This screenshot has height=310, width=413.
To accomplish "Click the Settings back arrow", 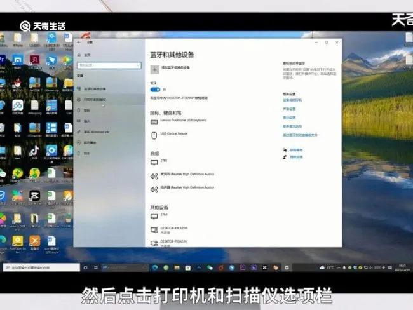I will coord(79,42).
